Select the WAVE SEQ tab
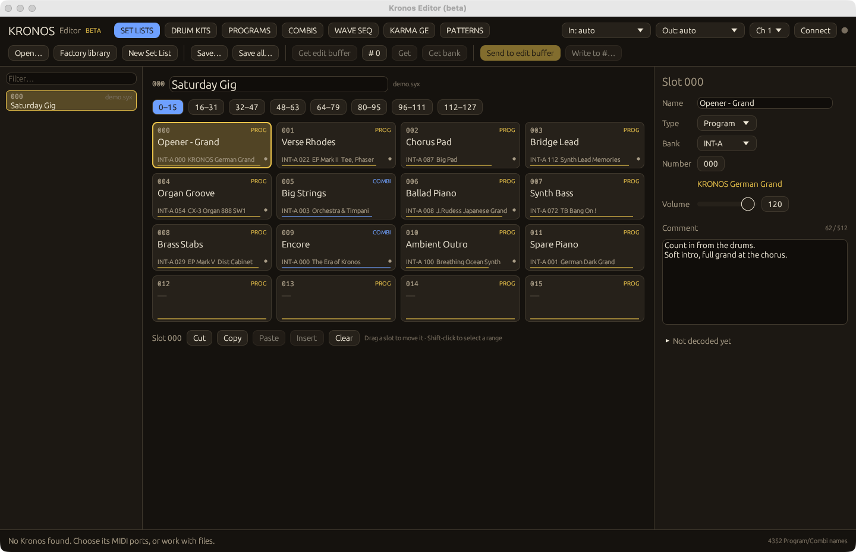The width and height of the screenshot is (856, 552). tap(353, 30)
